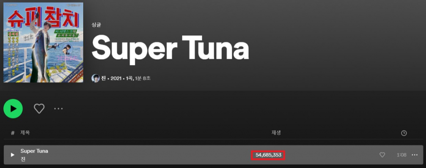Open the 슈퍼참치 album cover artwork

tap(43, 43)
